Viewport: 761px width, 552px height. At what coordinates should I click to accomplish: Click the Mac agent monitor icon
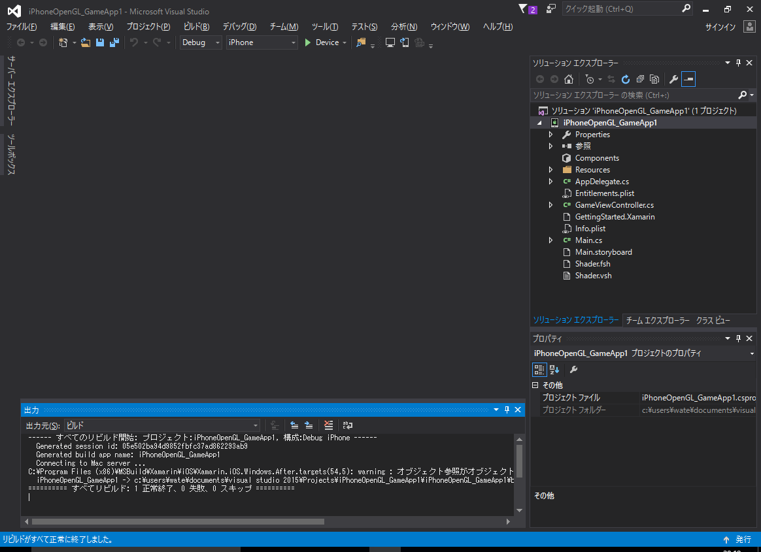pos(390,42)
